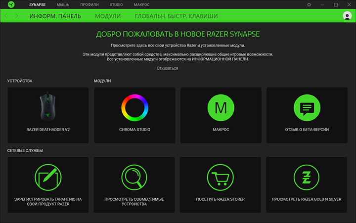
Task: Click ПОСЕТИТЬ RAZER STORER text
Action: pos(220,199)
